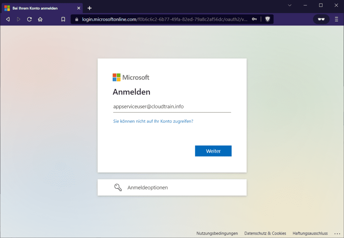Open Datenschutz & Cookies footer link
This screenshot has width=344, height=238.
point(265,233)
